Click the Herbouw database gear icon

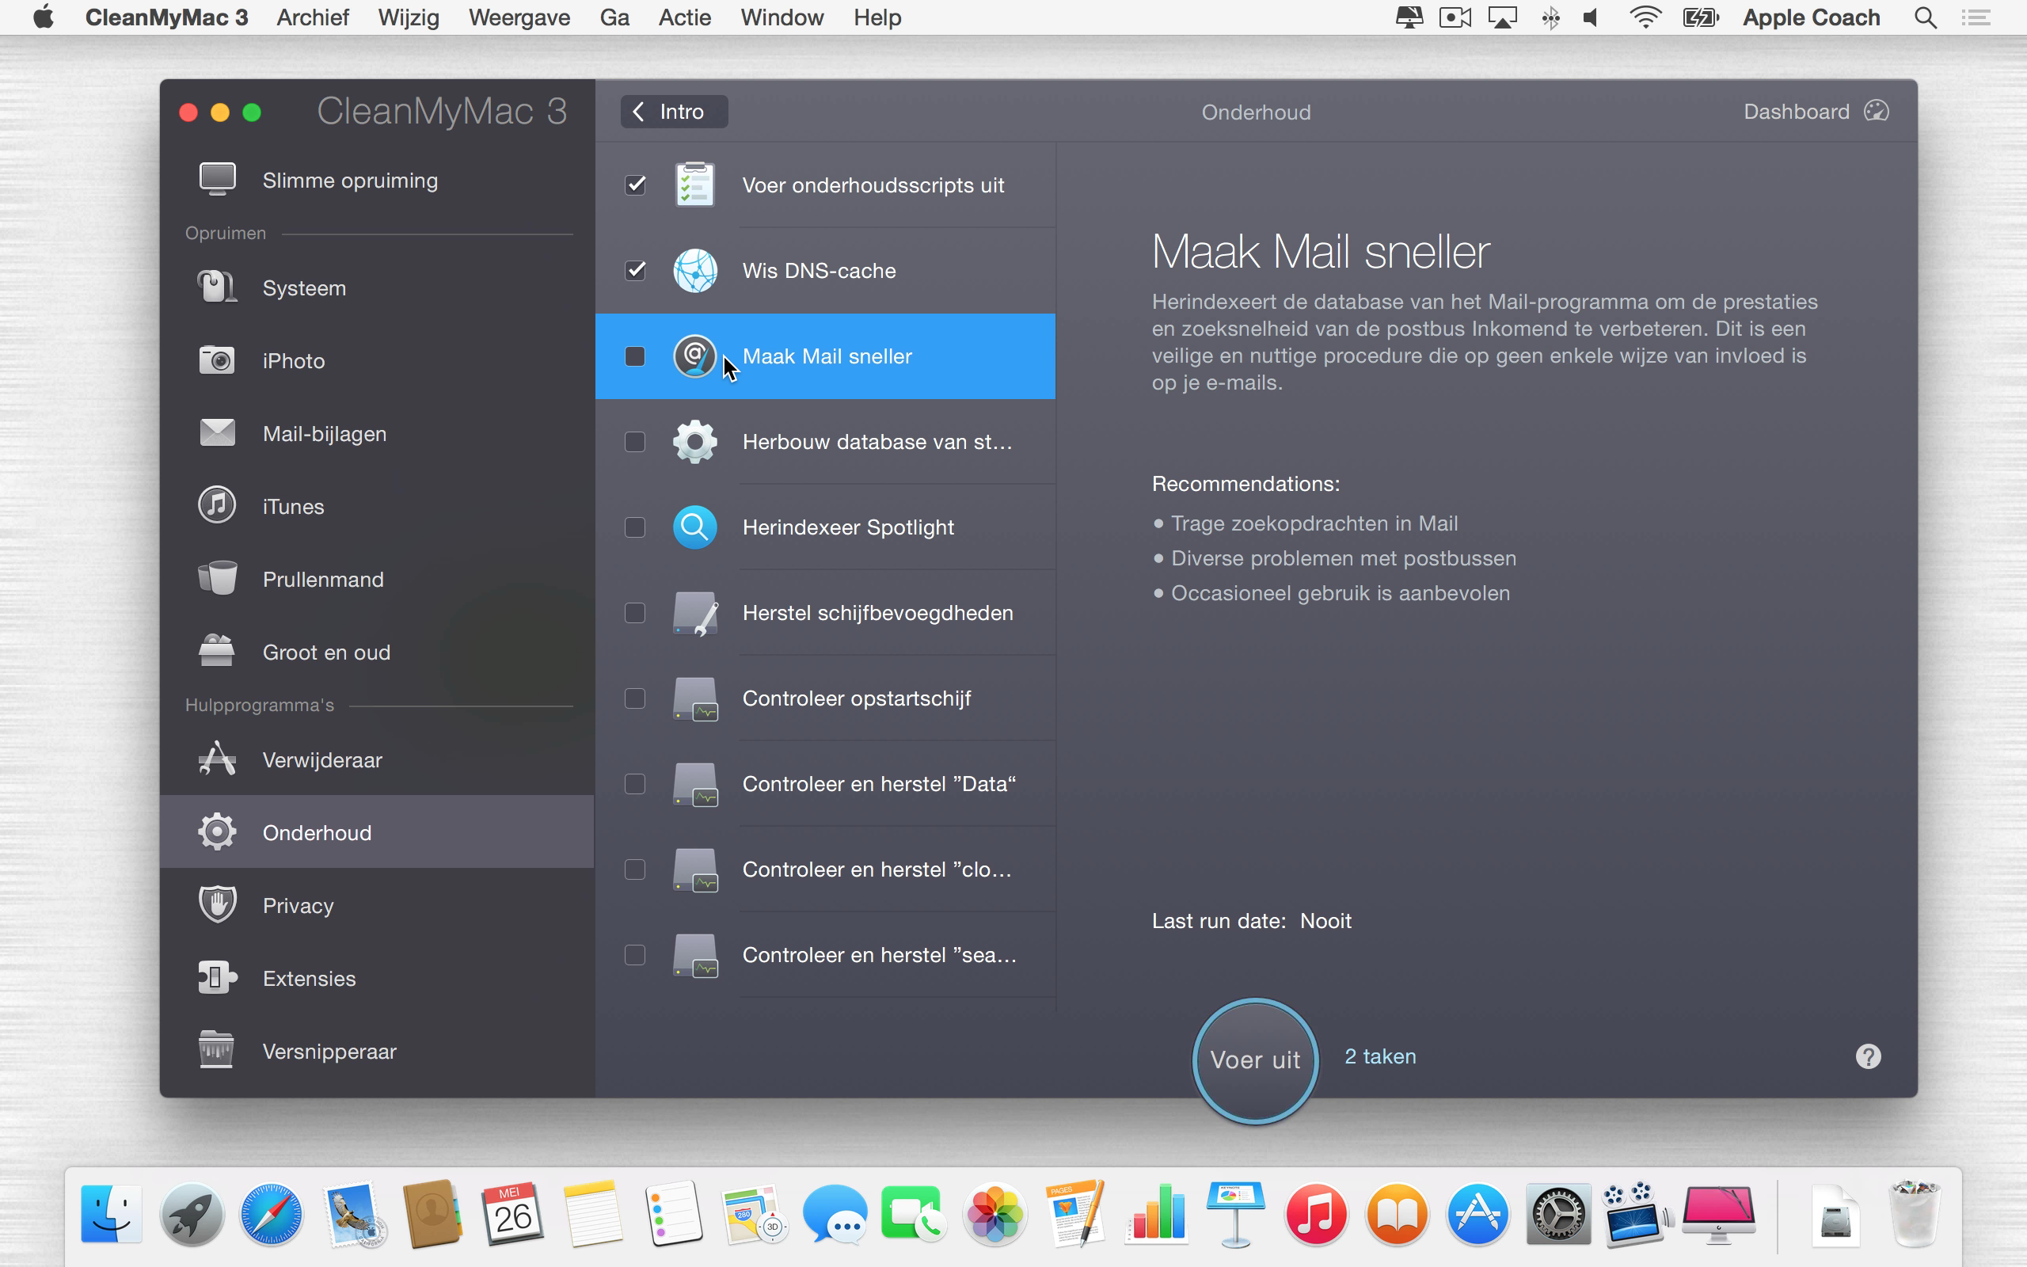tap(695, 442)
